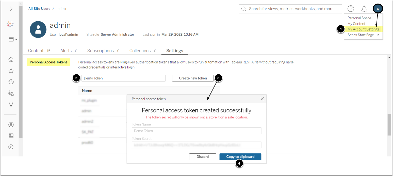Click the Users icon in sidebar
Viewport: 393px width, 176px height.
pos(11,125)
